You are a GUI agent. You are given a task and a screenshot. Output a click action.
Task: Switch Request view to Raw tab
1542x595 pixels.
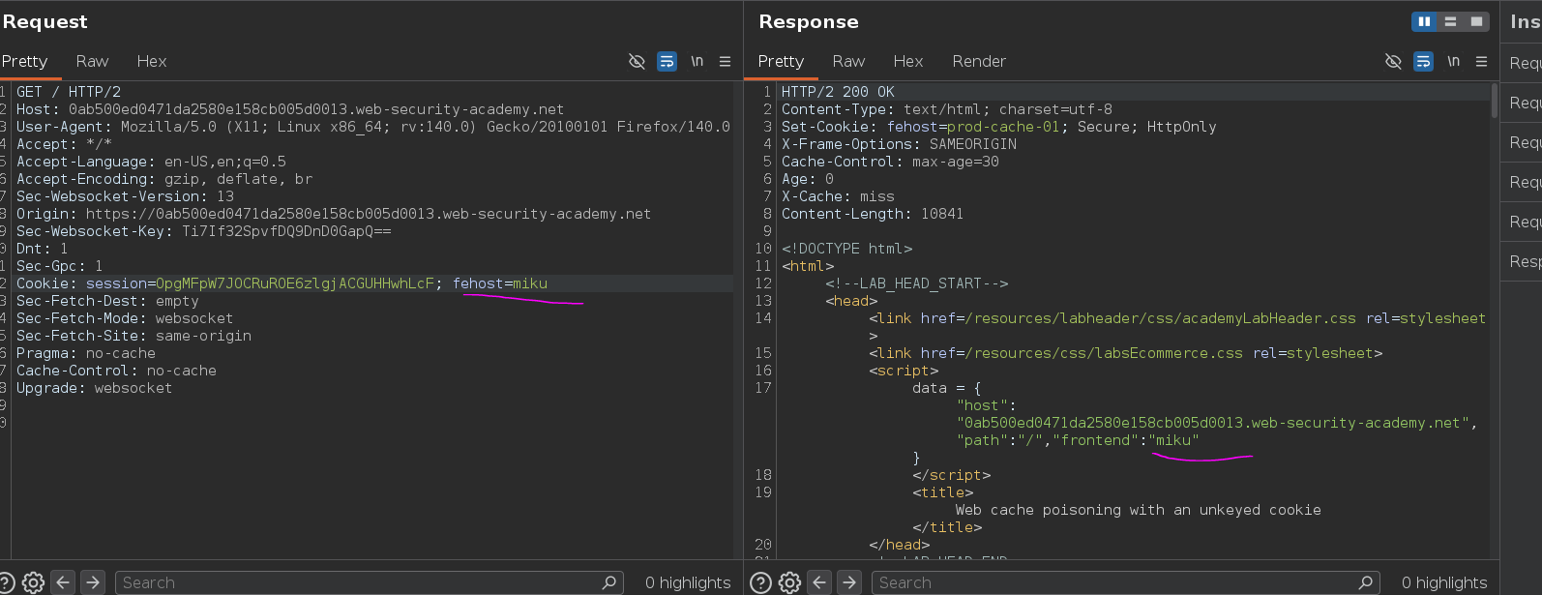(x=92, y=61)
